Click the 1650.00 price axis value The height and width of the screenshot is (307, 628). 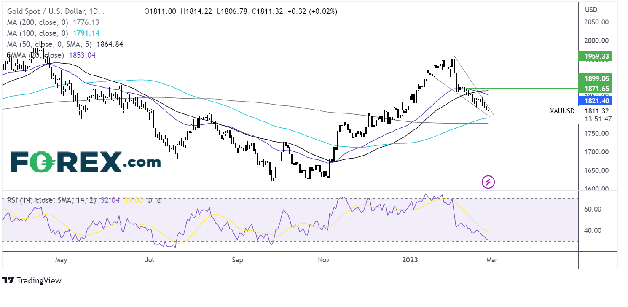[596, 170]
